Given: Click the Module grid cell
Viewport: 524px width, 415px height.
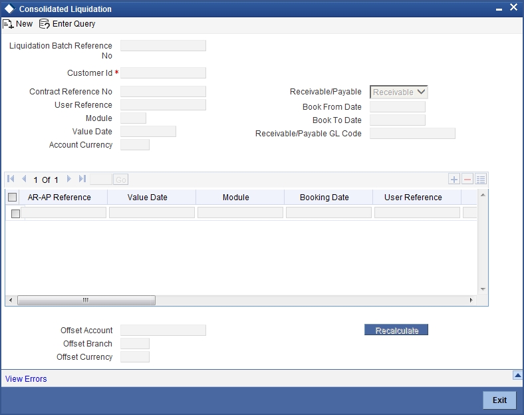Looking at the screenshot, I should pos(240,213).
